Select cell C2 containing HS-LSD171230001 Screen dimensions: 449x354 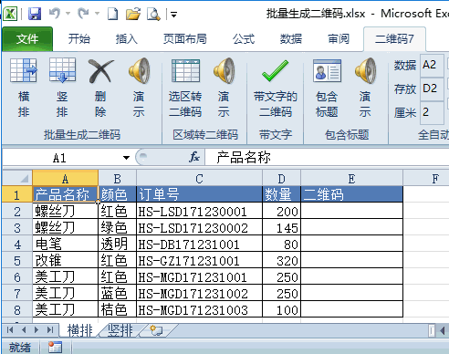click(x=199, y=211)
